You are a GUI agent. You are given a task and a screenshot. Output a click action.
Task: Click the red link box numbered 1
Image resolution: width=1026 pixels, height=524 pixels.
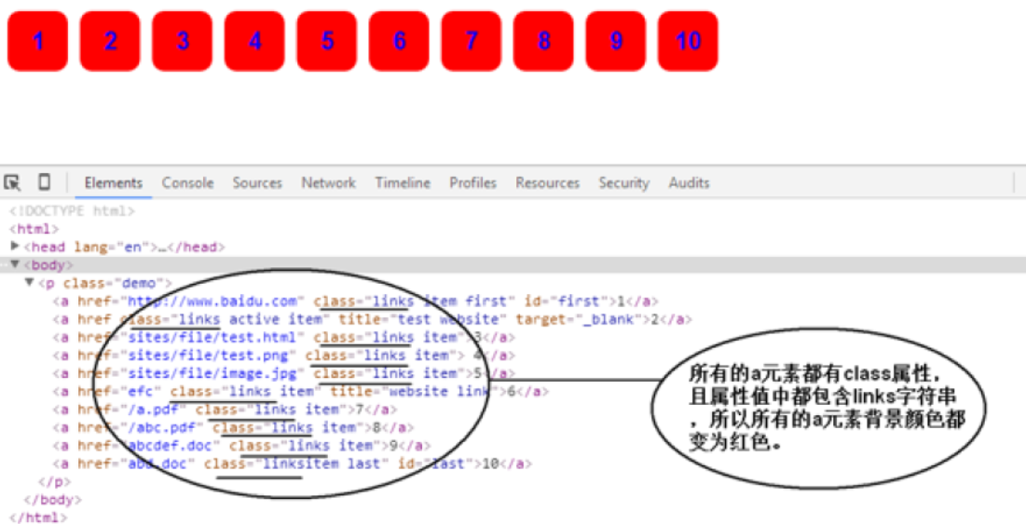(37, 41)
